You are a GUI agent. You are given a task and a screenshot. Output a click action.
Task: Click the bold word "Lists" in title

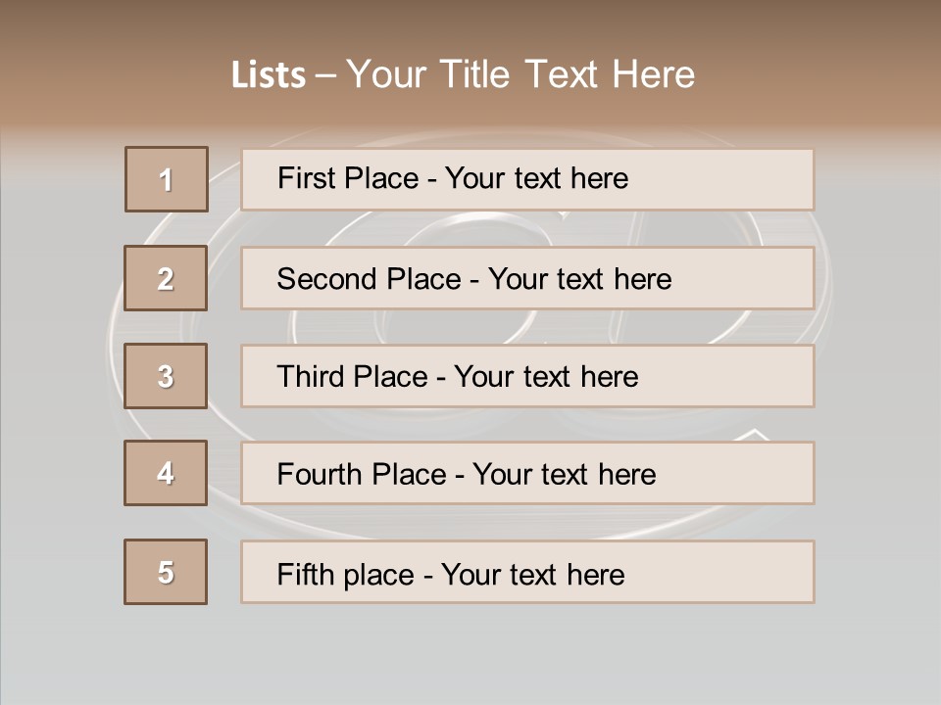coord(269,75)
